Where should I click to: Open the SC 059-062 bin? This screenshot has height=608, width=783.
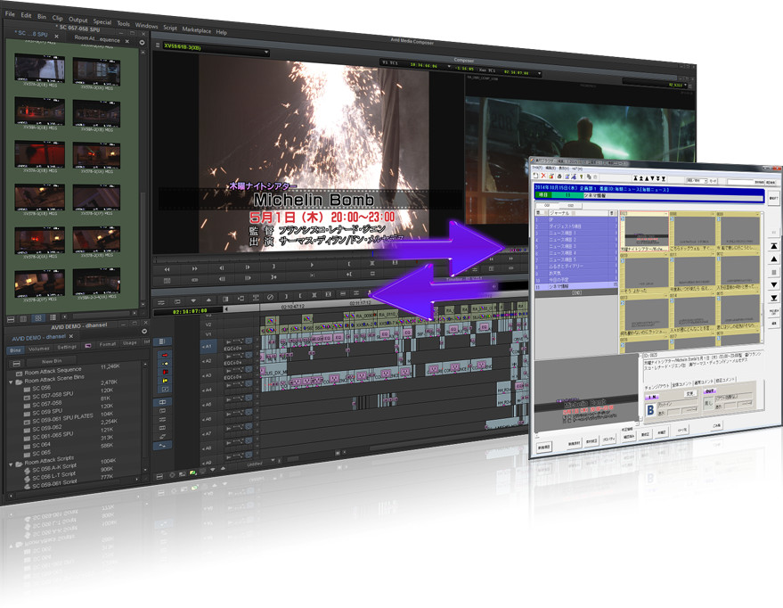point(46,428)
